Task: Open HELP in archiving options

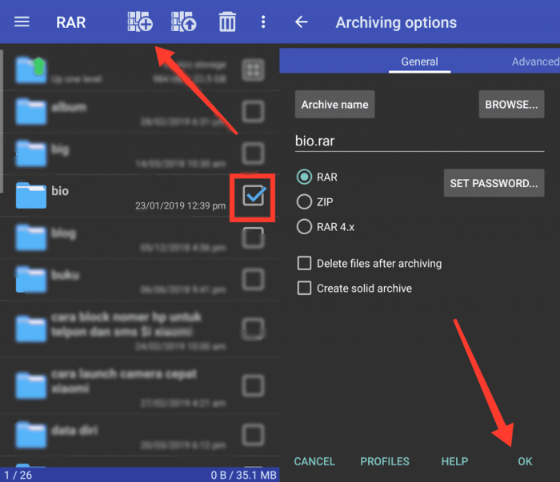Action: point(454,461)
